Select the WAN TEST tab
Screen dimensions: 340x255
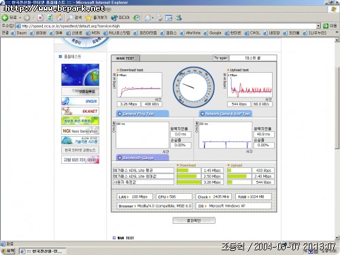(x=125, y=58)
